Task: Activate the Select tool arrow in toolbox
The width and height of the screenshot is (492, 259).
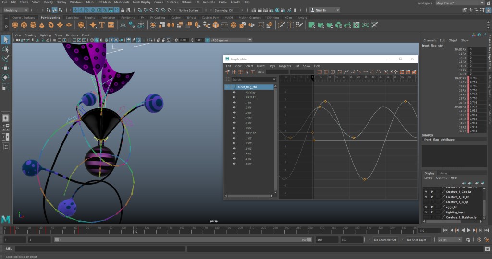Action: [6, 39]
